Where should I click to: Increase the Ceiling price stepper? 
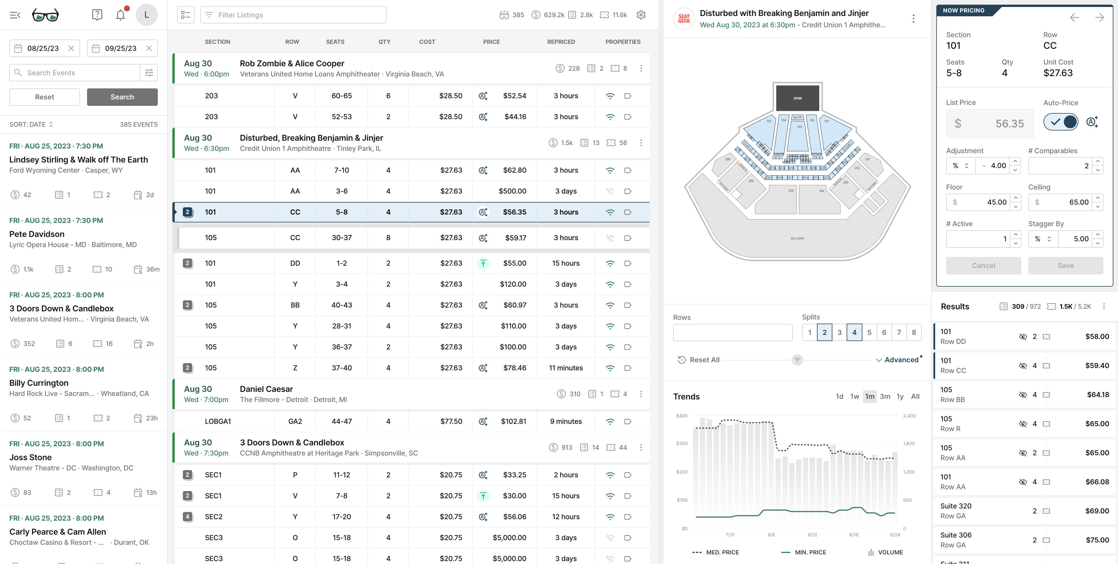pyautogui.click(x=1098, y=198)
